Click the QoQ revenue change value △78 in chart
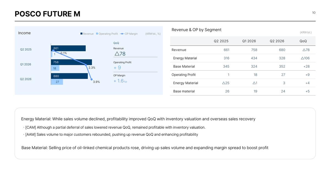 click(x=120, y=54)
